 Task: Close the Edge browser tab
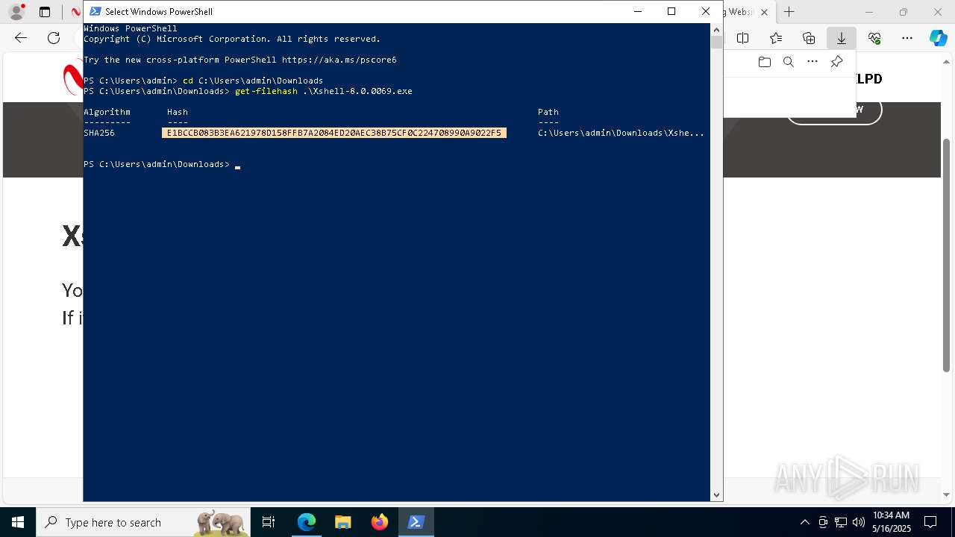click(x=764, y=12)
